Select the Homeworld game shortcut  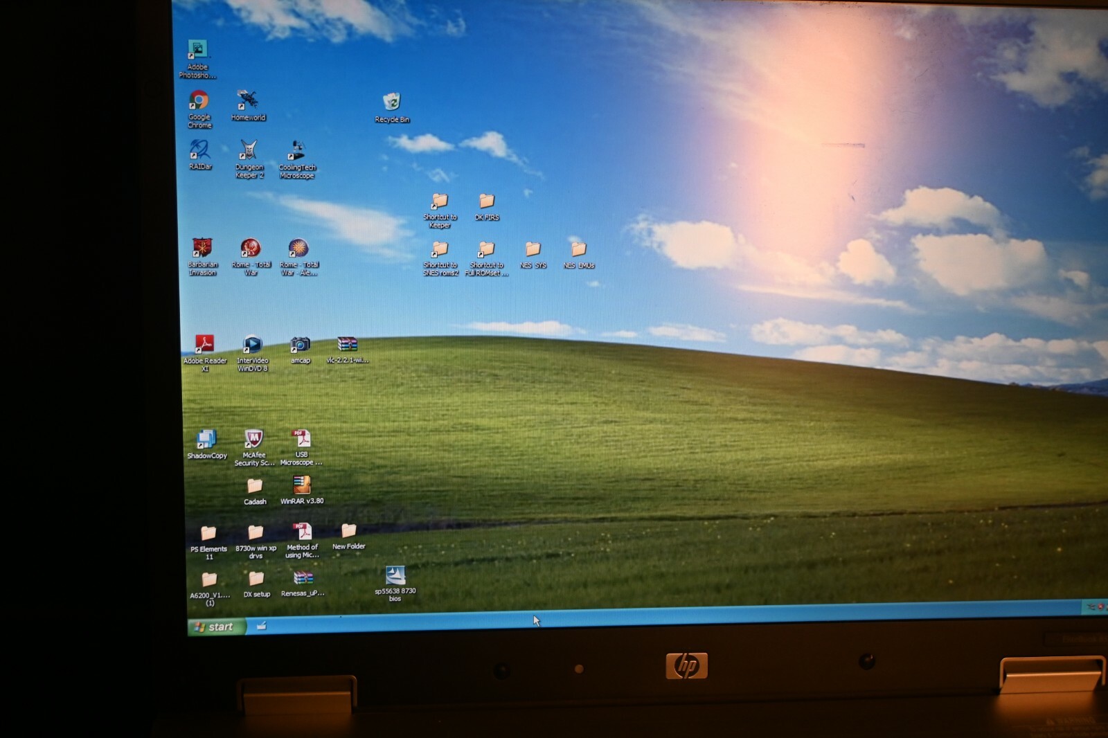pyautogui.click(x=248, y=105)
